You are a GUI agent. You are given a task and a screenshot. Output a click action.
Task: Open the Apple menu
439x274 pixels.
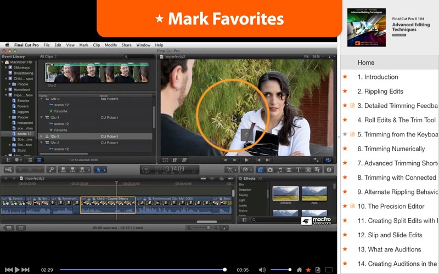[x=7, y=45]
